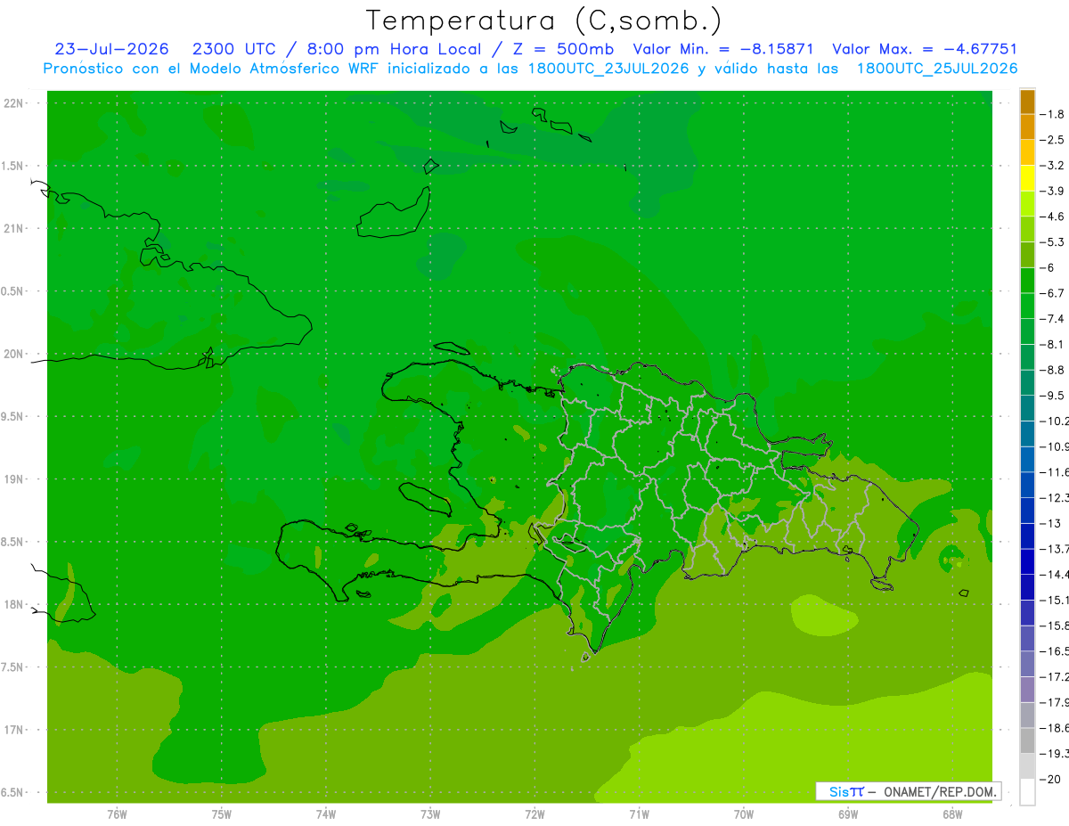Click the '-3.9' colorbar value
Viewport: 1069px width, 826px height.
[1052, 191]
